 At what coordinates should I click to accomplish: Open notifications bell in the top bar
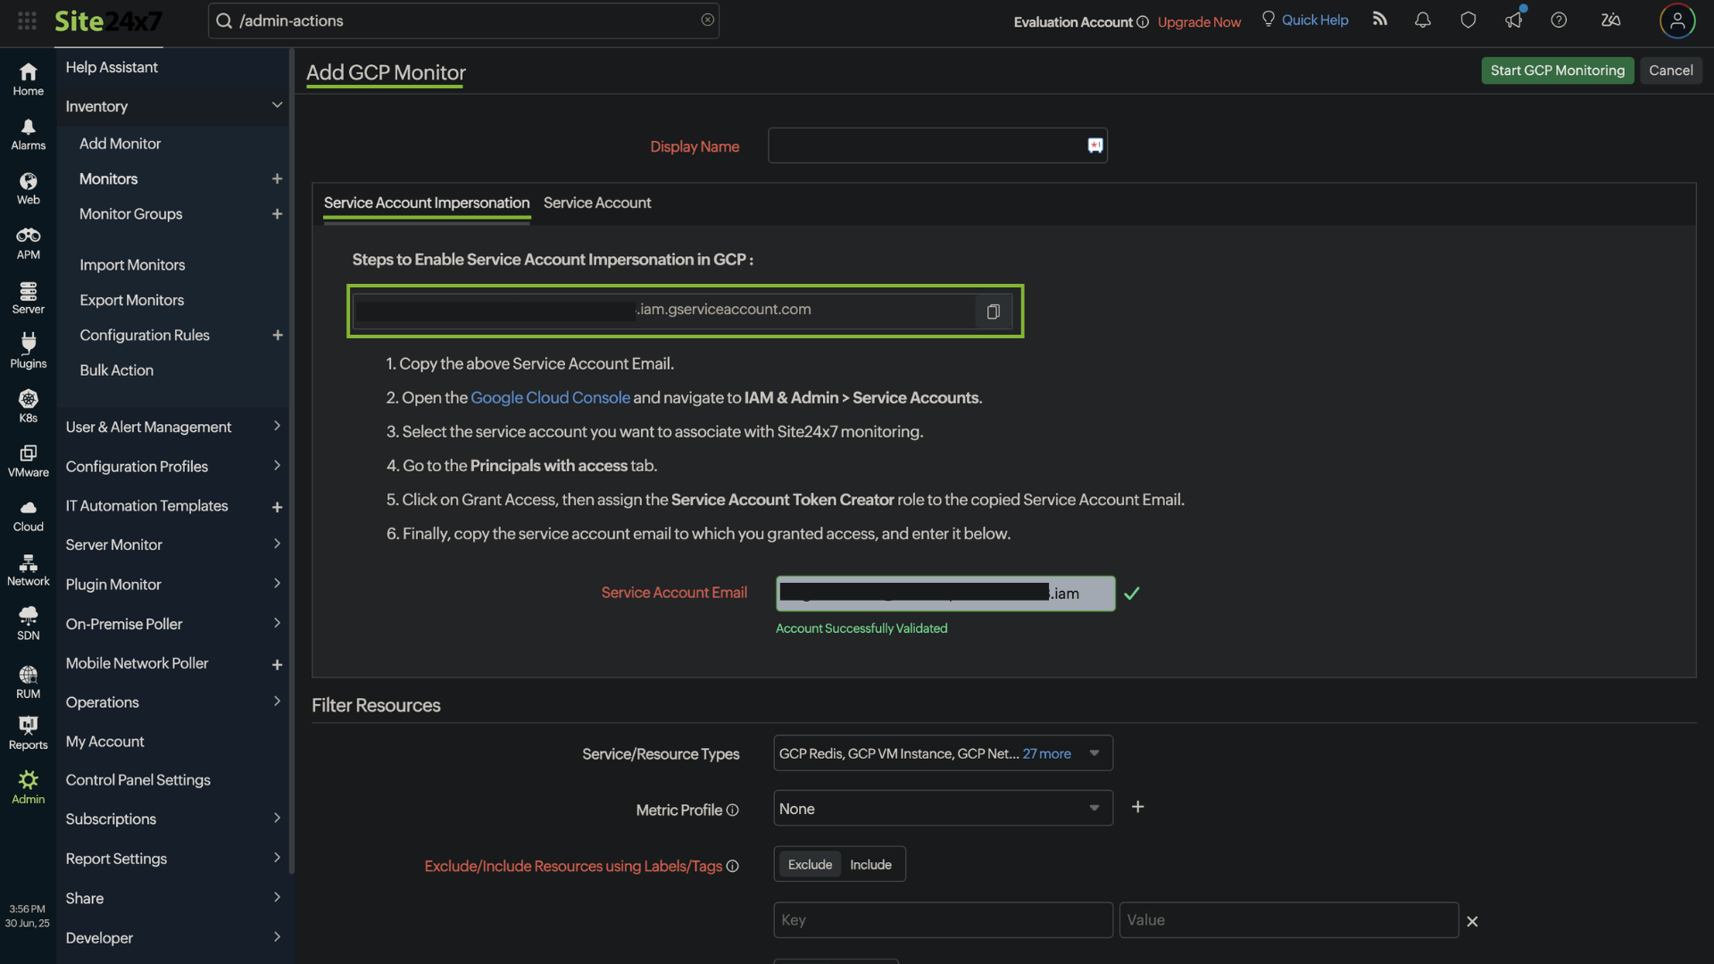point(1422,20)
